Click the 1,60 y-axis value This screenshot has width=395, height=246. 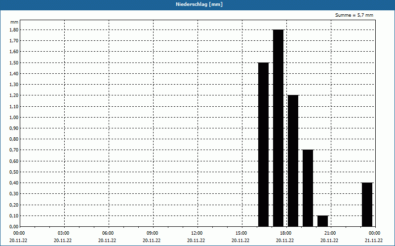[x=14, y=52]
